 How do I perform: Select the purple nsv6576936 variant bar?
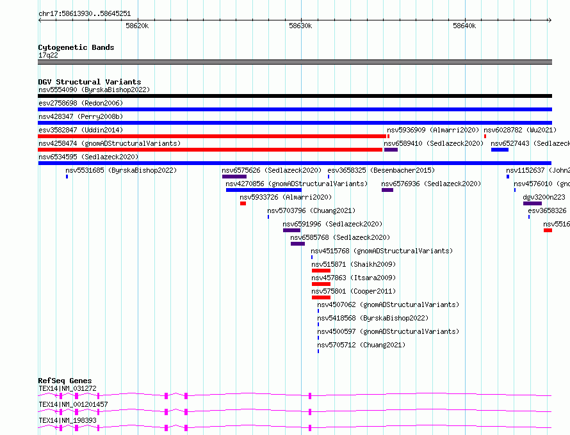387,190
